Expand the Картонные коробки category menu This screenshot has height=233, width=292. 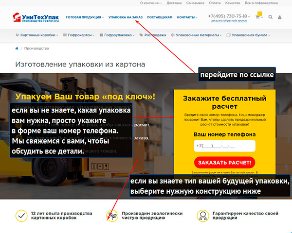57,35
